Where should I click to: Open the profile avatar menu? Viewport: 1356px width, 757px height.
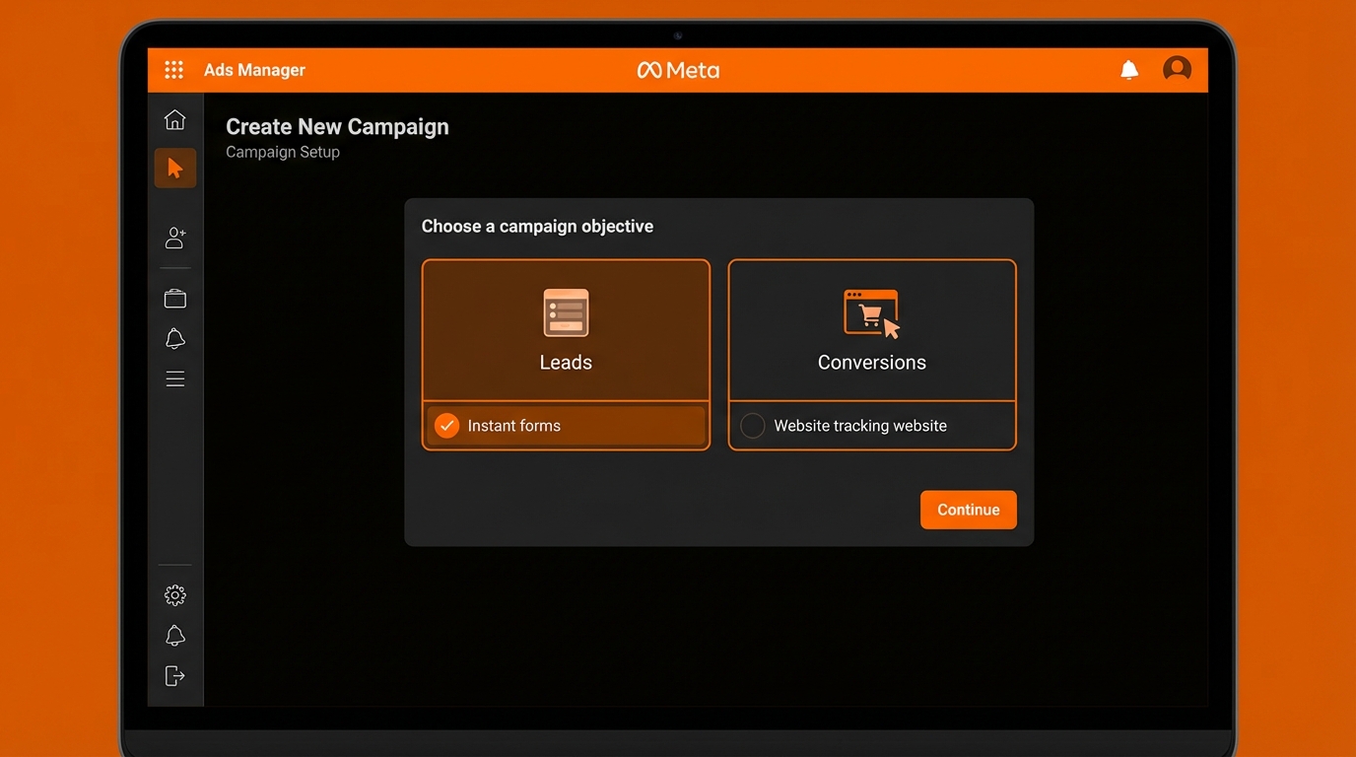point(1177,69)
